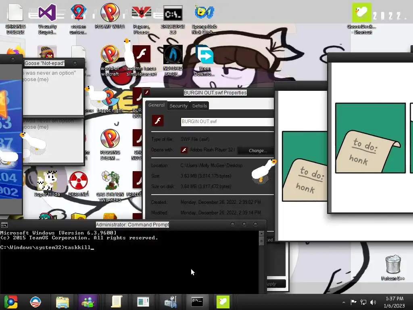Open the window layout taskbar icon
Screen dimensions: 413x310
143,302
